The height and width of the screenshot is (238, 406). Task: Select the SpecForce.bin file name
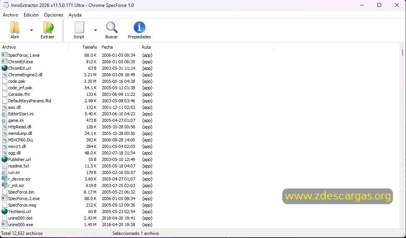pyautogui.click(x=21, y=192)
